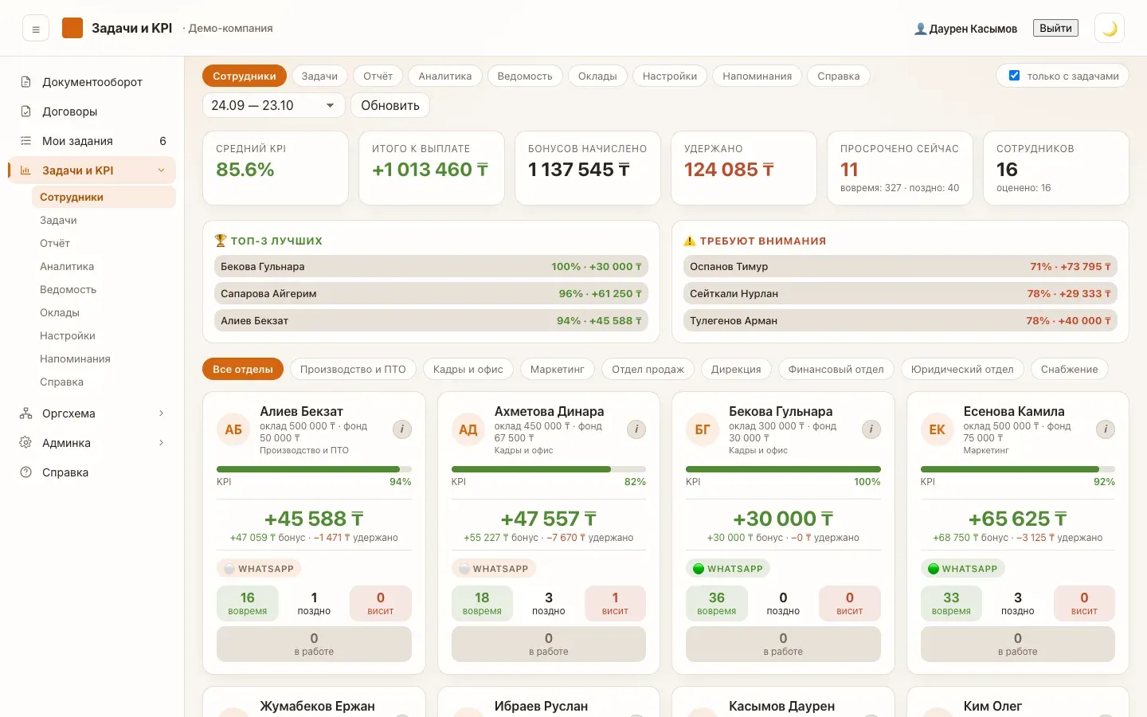Click the Обновить button
1147x717 pixels.
390,105
